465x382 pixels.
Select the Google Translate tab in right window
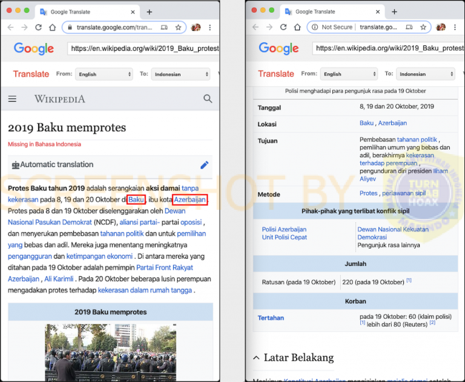click(x=332, y=11)
